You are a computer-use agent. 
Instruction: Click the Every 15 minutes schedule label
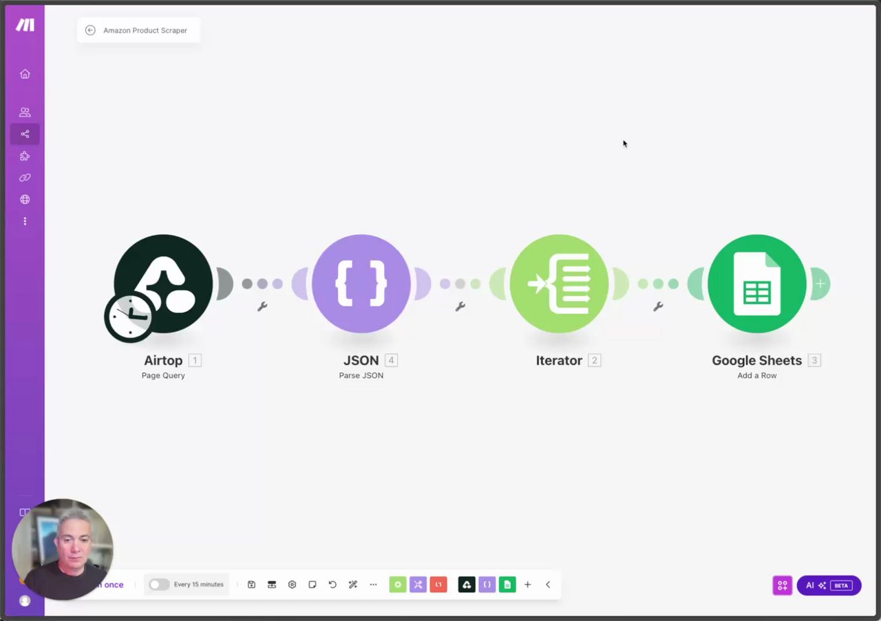tap(198, 585)
